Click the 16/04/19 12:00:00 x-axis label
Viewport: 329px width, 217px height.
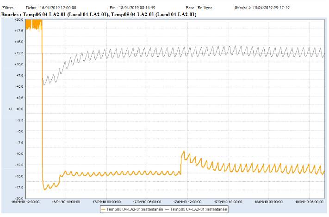25,202
